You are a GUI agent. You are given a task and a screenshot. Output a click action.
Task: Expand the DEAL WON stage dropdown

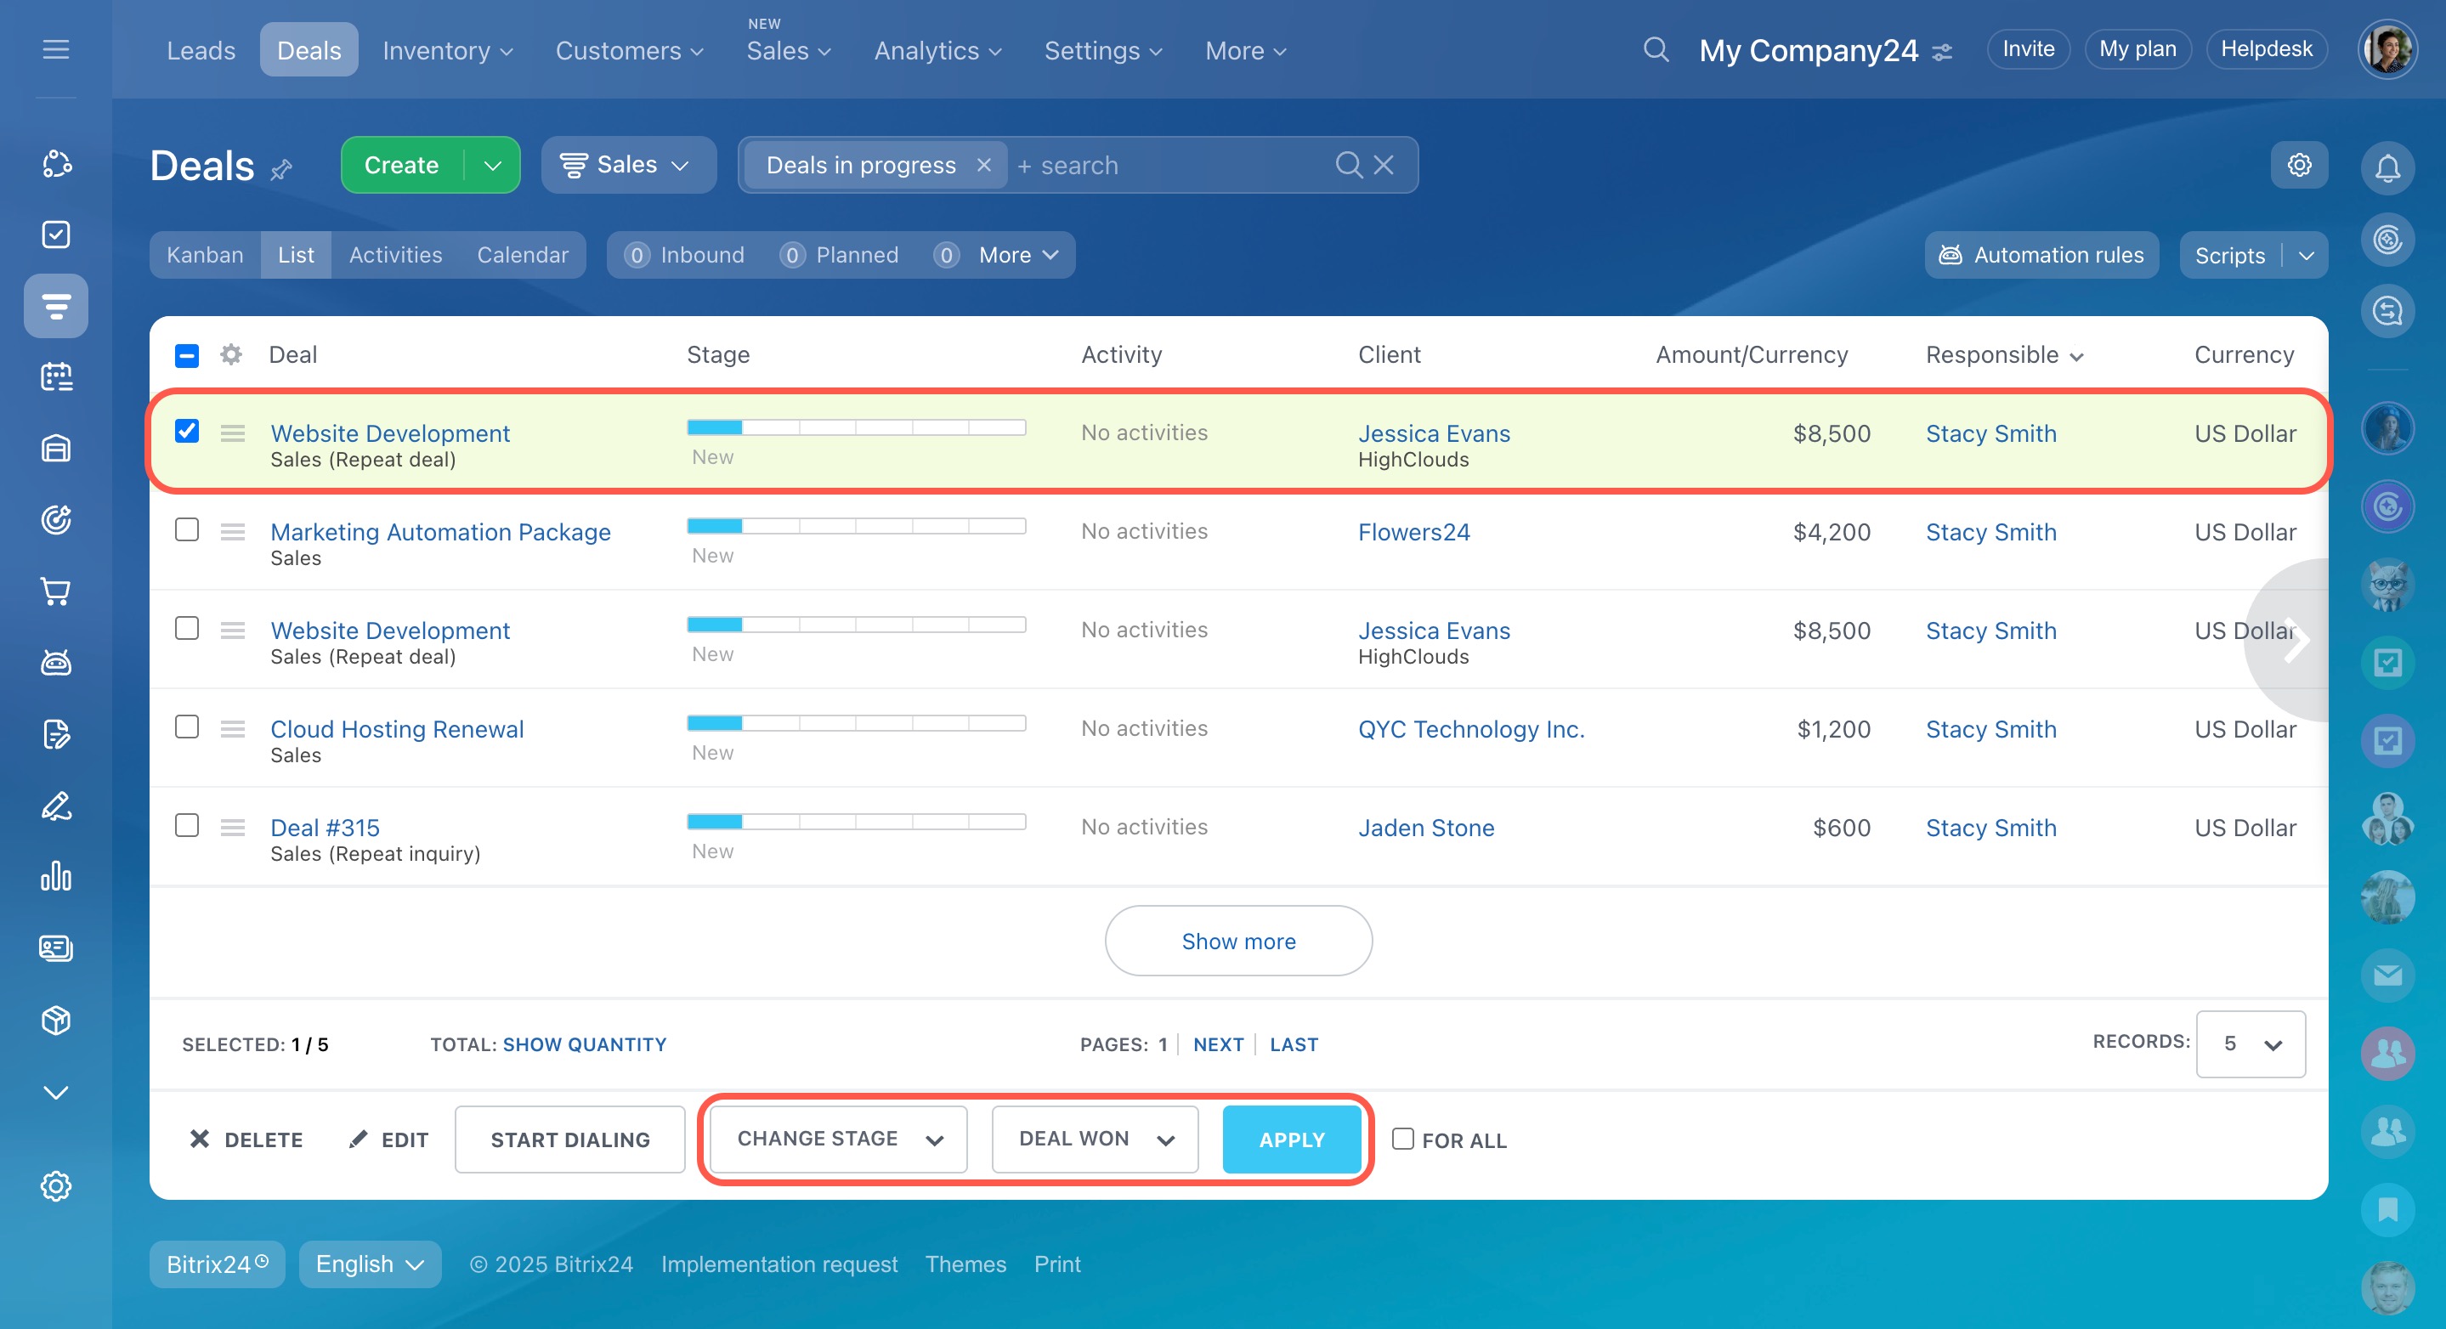tap(1095, 1140)
